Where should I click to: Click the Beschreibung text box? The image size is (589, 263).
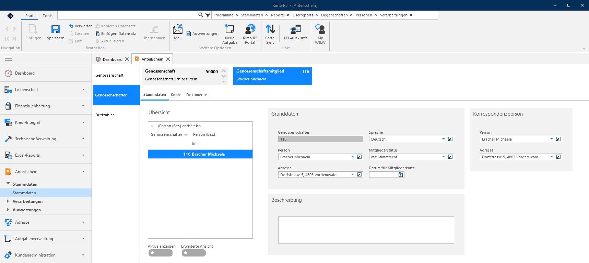(366, 230)
